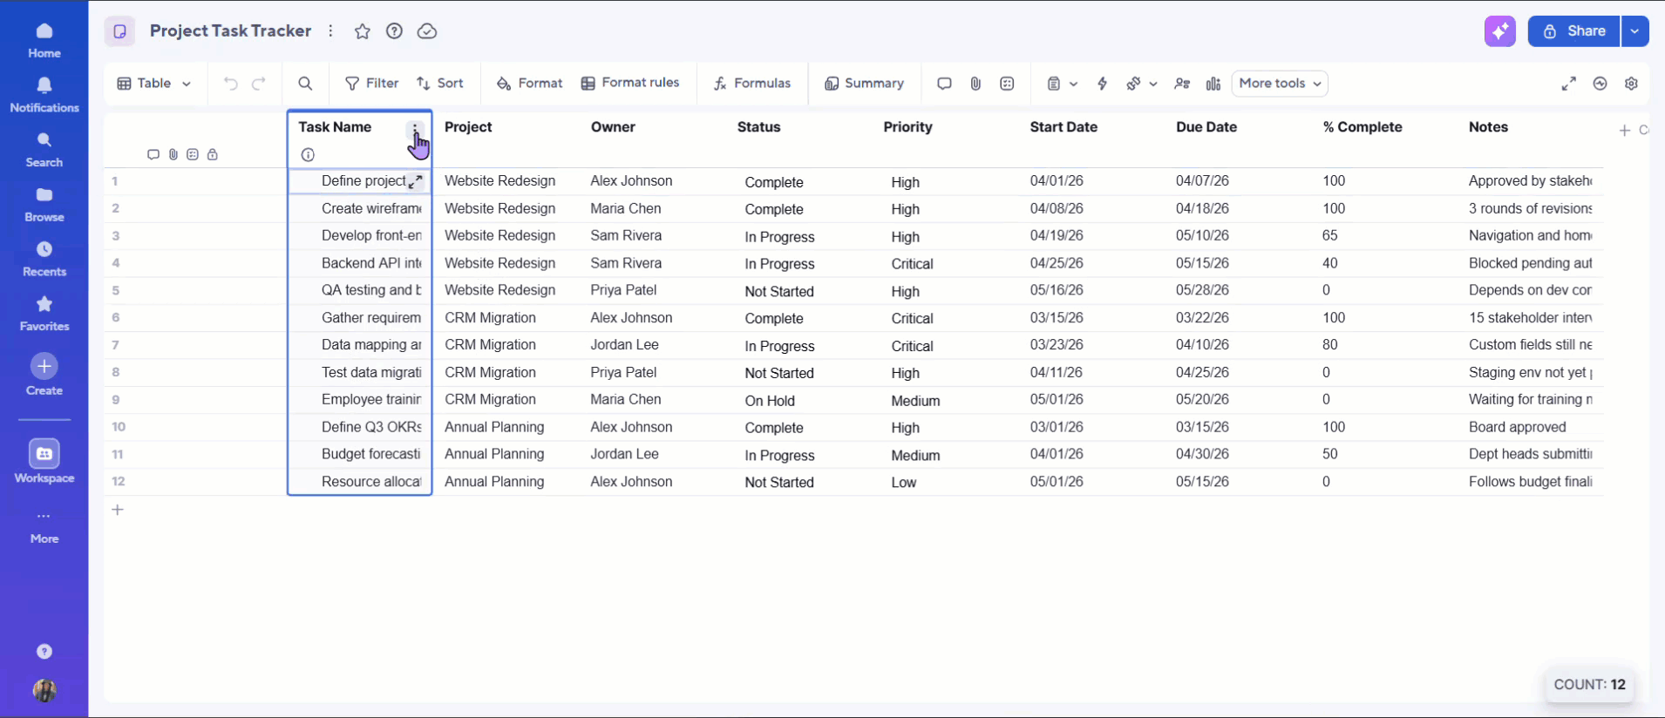Select row number 7
Viewport: 1665px width, 718px height.
click(115, 345)
